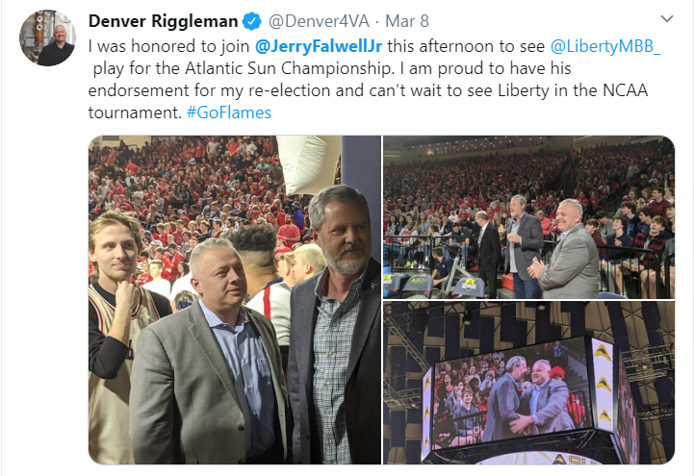View the bottom-right jumbotron photo
The image size is (694, 476).
[528, 383]
